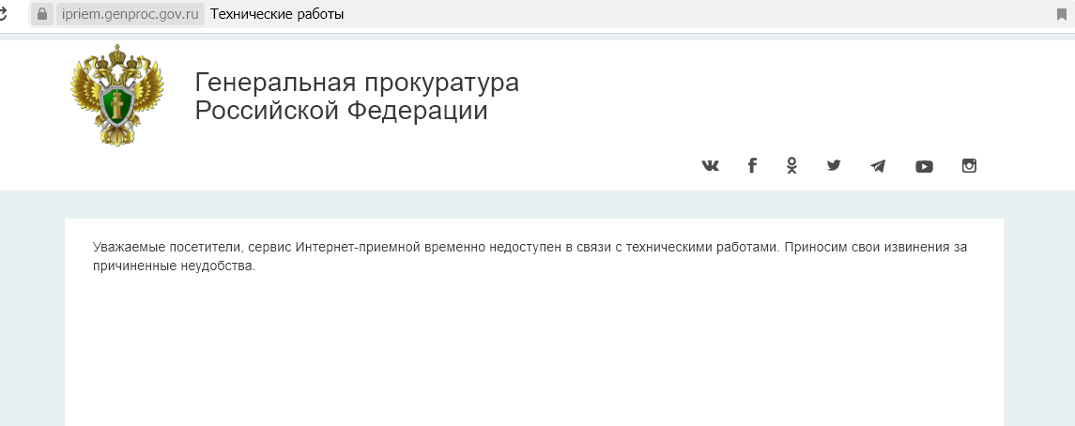The width and height of the screenshot is (1075, 426).
Task: Open the Twitter bird icon
Action: 834,165
